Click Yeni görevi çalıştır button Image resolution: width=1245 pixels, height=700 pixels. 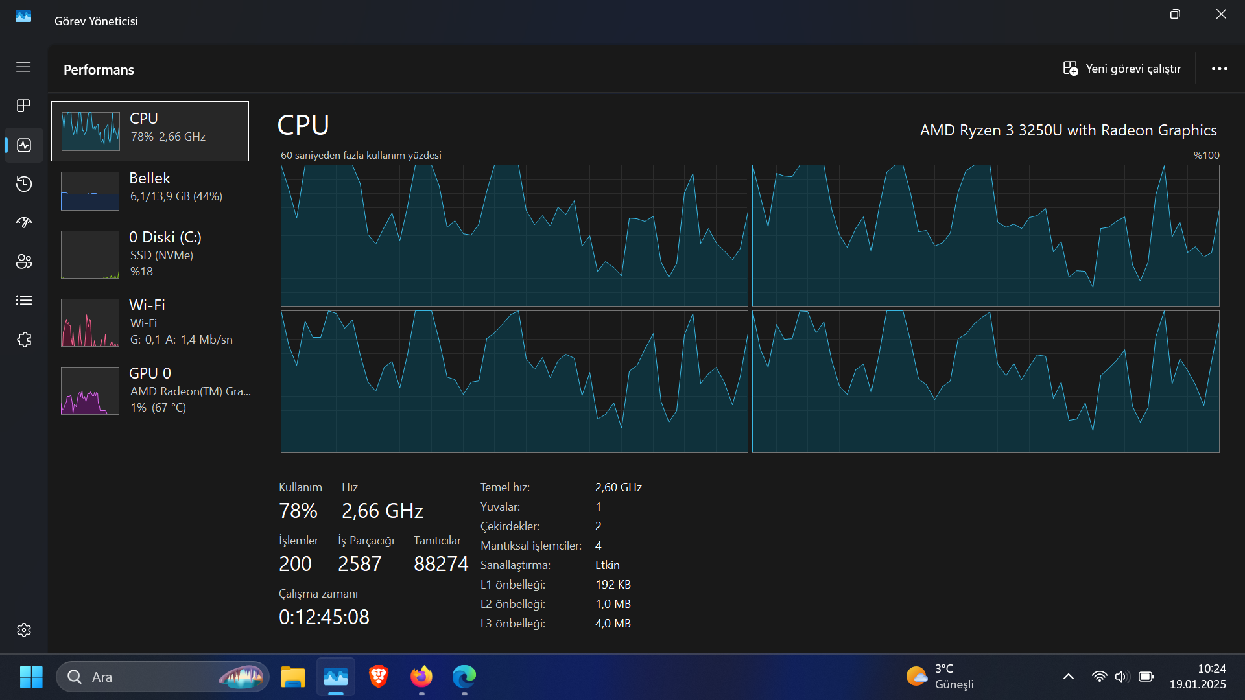pyautogui.click(x=1122, y=69)
